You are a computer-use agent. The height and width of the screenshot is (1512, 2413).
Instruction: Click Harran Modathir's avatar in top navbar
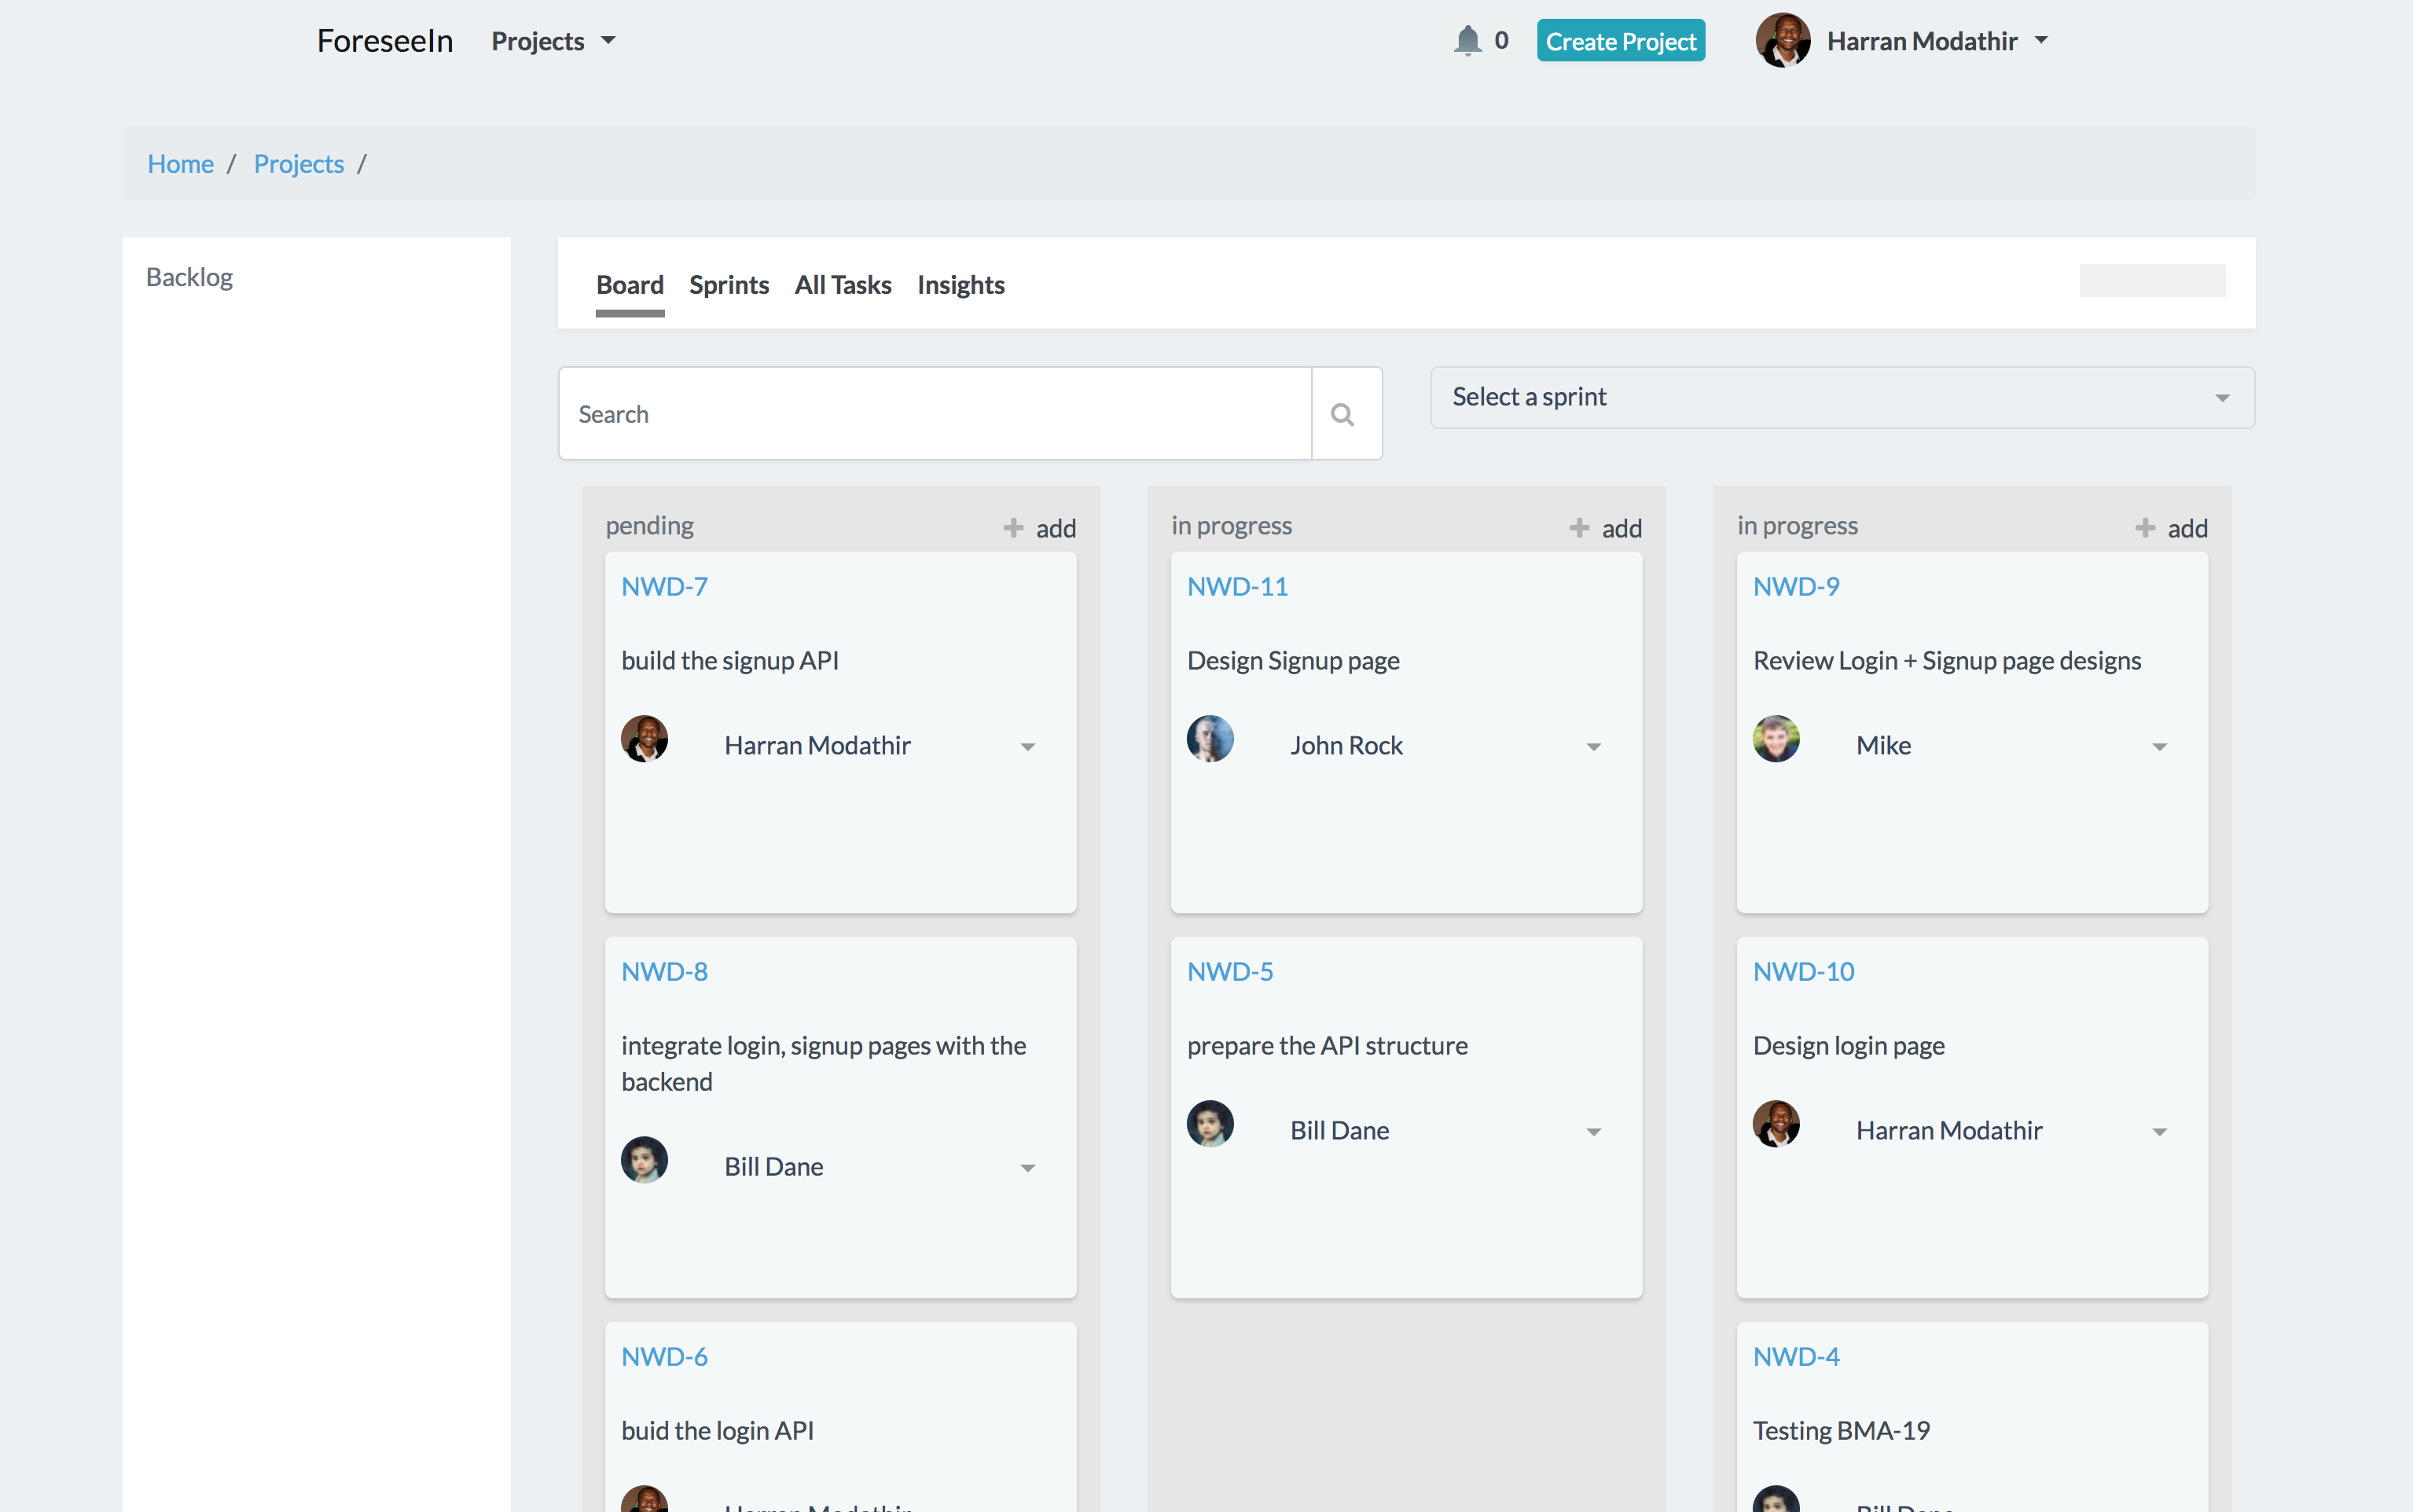tap(1783, 41)
